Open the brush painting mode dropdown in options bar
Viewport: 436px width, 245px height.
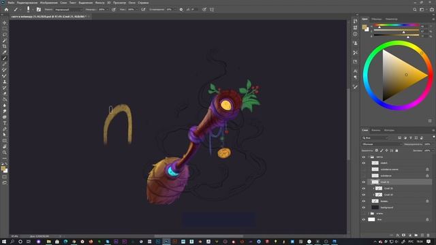(x=68, y=10)
